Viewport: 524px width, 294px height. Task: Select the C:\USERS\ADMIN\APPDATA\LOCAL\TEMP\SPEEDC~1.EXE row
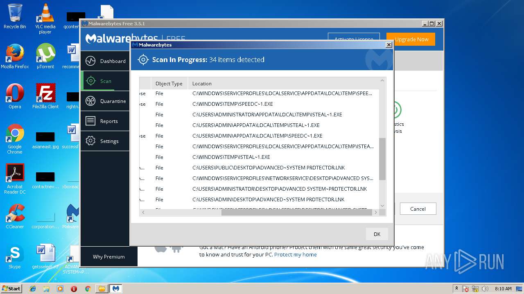259,136
